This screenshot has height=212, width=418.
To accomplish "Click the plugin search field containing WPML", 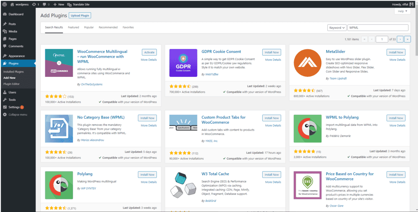I will click(x=378, y=28).
